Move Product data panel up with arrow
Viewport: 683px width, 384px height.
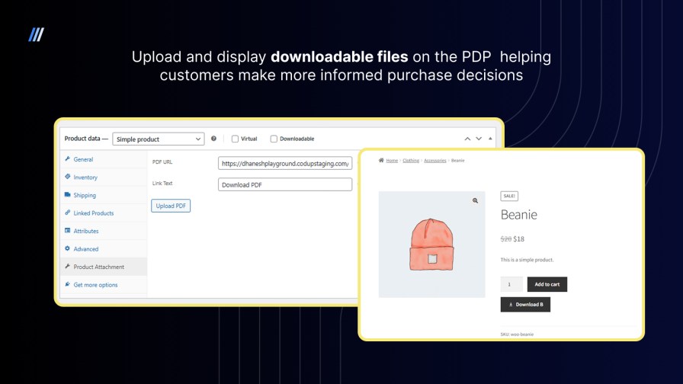tap(467, 139)
